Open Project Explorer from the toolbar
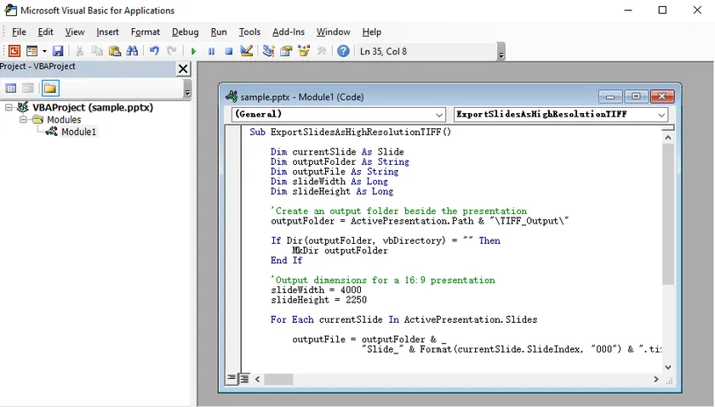 point(269,51)
